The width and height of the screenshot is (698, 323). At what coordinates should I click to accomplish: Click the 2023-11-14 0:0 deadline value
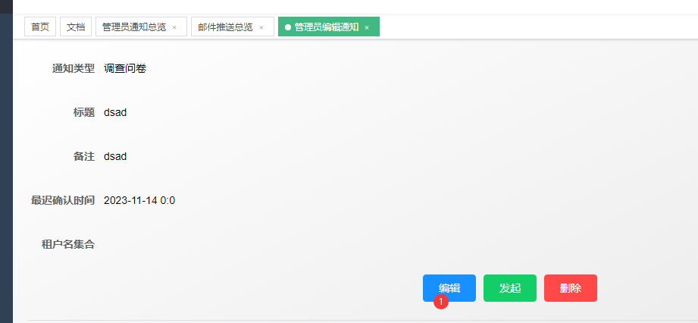(x=139, y=200)
